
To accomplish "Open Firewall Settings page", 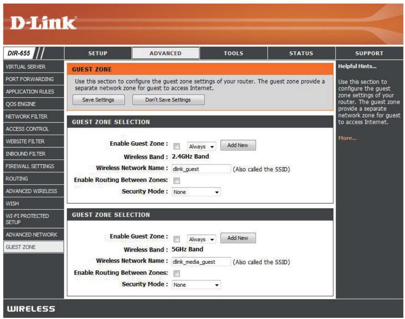I will coord(33,166).
